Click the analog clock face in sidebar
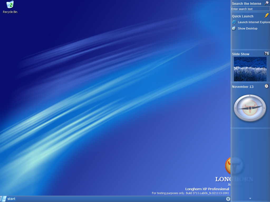The width and height of the screenshot is (270, 202). (250, 108)
